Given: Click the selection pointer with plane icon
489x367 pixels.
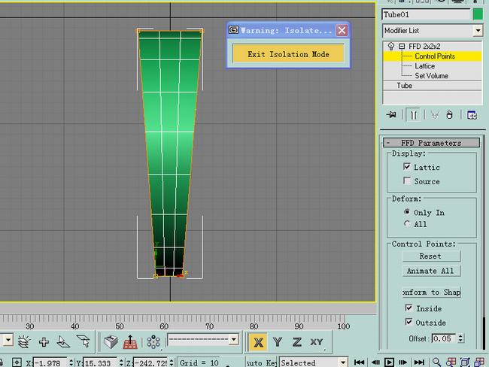Looking at the screenshot, I should [x=63, y=342].
